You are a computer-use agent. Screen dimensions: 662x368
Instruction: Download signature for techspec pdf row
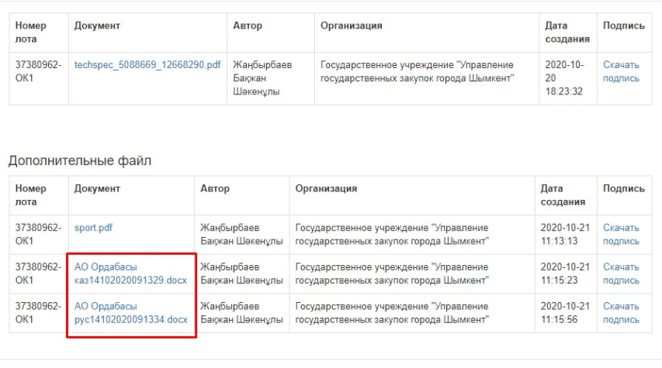pyautogui.click(x=621, y=71)
